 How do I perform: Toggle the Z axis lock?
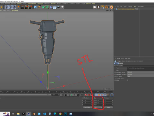coord(14,7)
